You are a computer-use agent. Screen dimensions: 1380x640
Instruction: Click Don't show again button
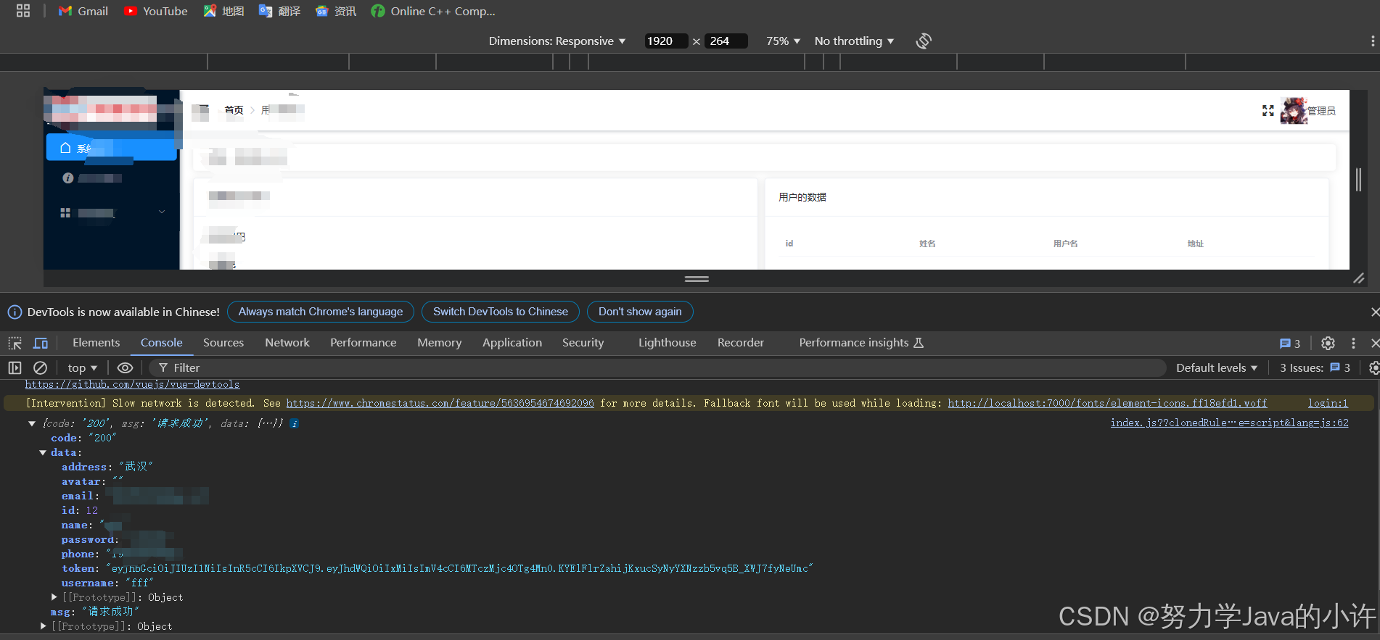pos(640,312)
